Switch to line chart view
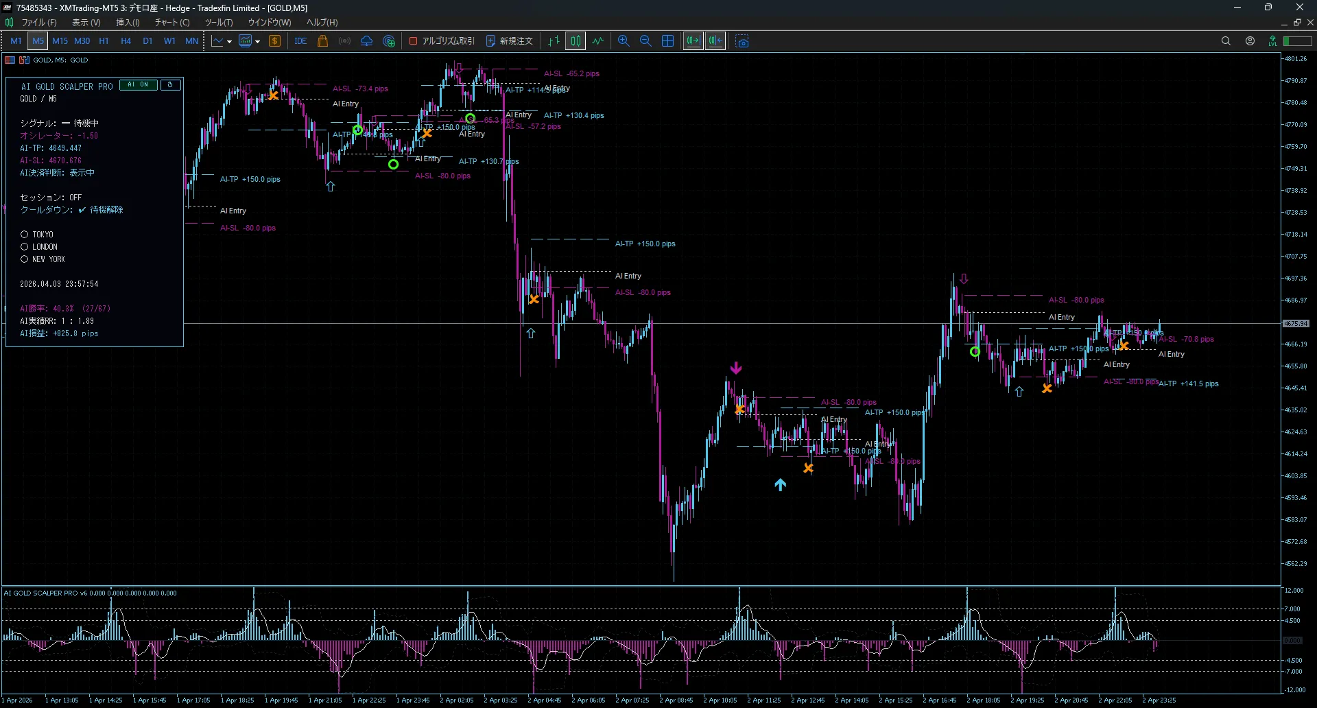 [598, 41]
